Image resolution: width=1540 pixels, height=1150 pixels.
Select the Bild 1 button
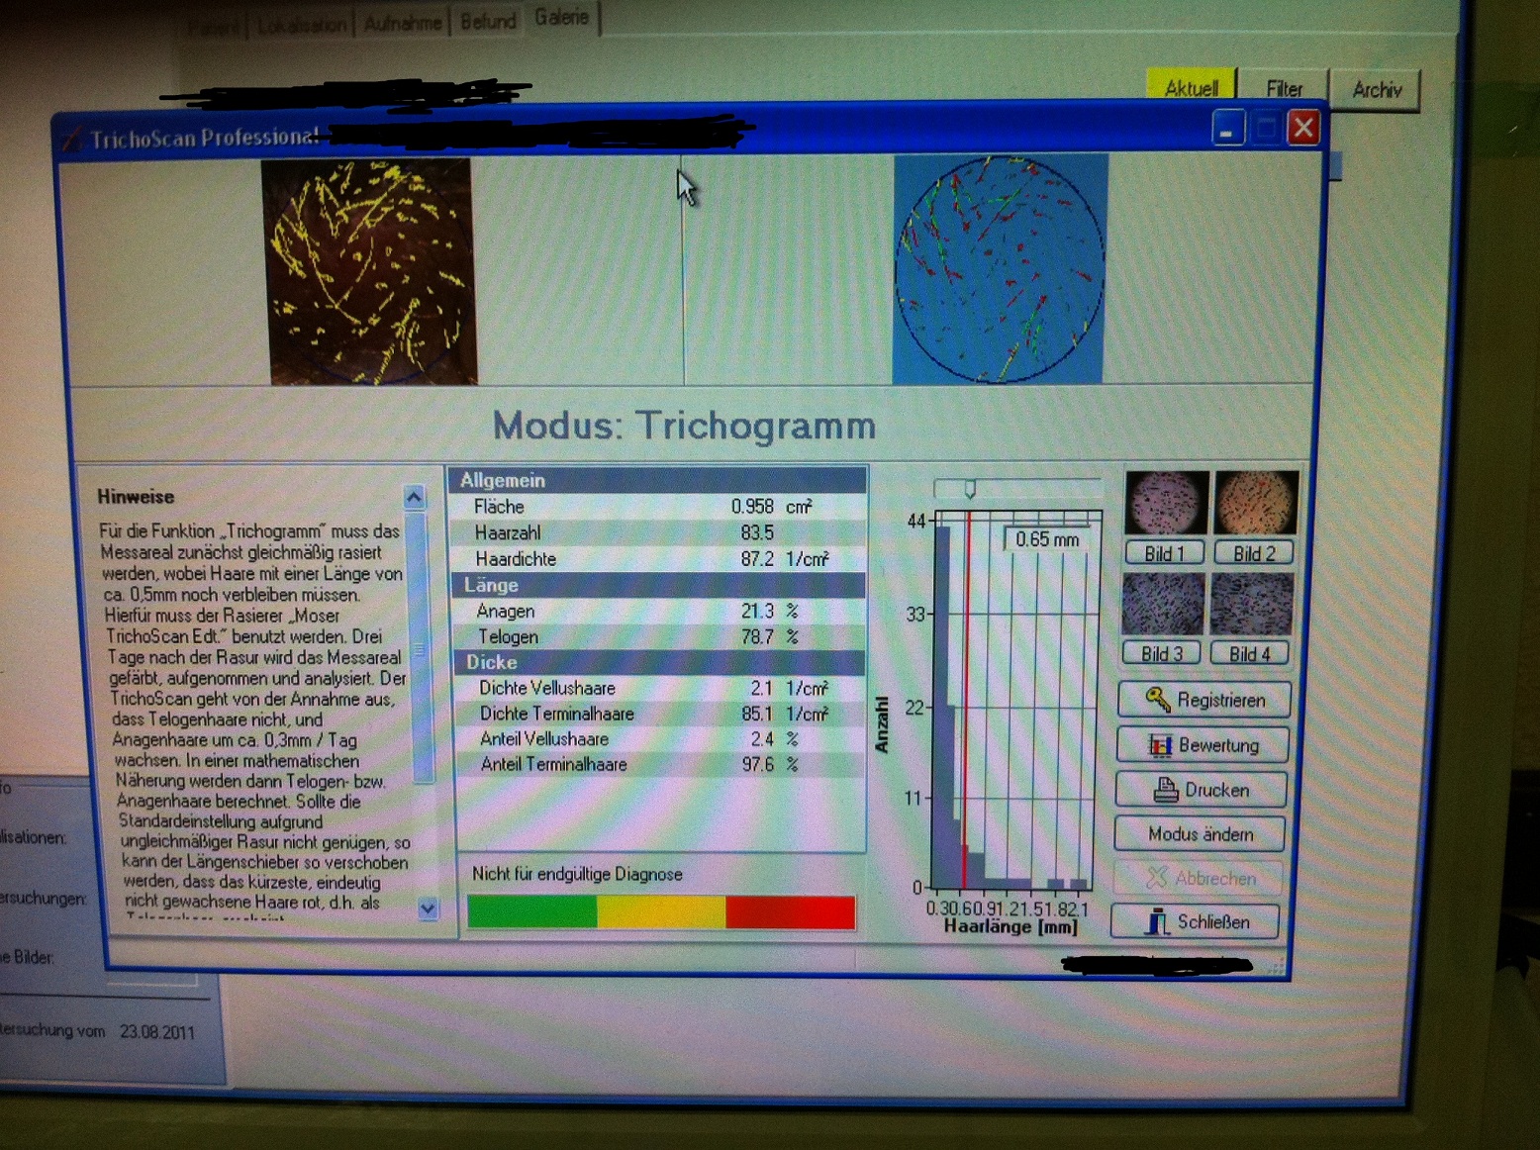pos(1164,553)
